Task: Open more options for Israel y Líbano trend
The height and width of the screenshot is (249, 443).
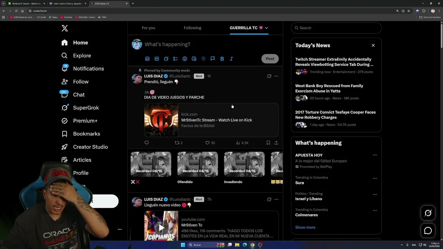Action: click(x=375, y=194)
